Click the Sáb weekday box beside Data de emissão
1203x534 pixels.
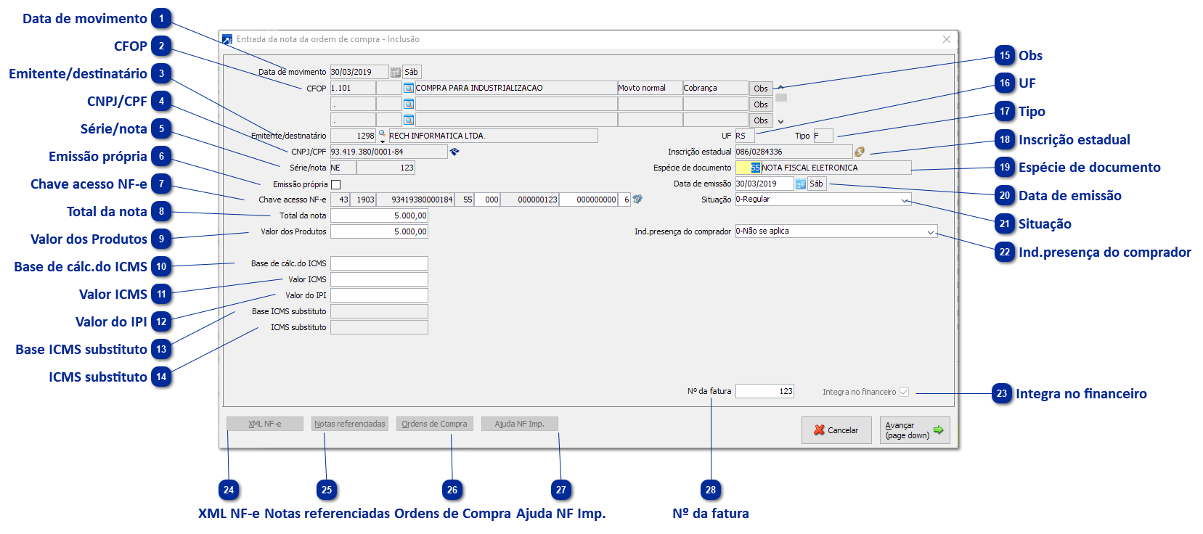pos(817,184)
